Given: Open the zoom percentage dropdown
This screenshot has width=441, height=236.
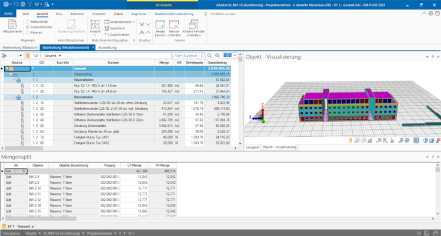Looking at the screenshot, I should pyautogui.click(x=235, y=56).
